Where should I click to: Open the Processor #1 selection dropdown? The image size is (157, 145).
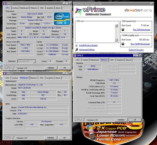pos(34,61)
